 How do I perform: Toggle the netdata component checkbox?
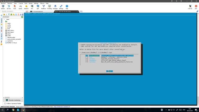(87, 59)
